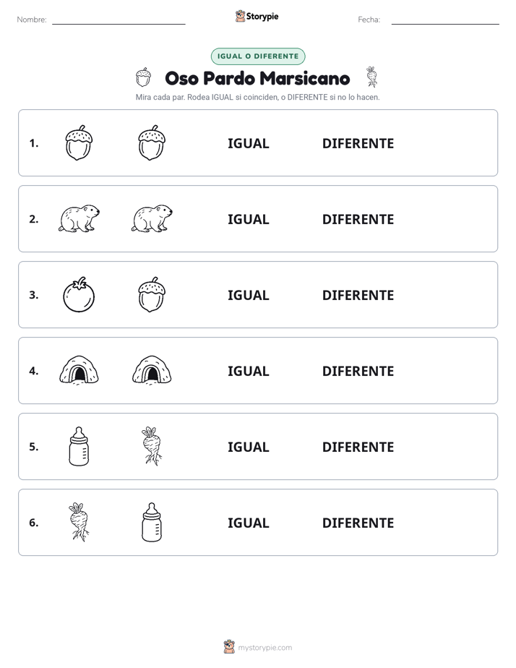Choose IGUAL for row 1
Screen dimensions: 516x668
[x=248, y=144]
